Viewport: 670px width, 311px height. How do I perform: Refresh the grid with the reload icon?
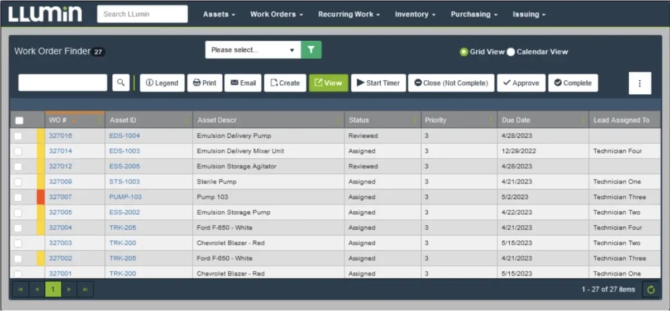coord(650,289)
